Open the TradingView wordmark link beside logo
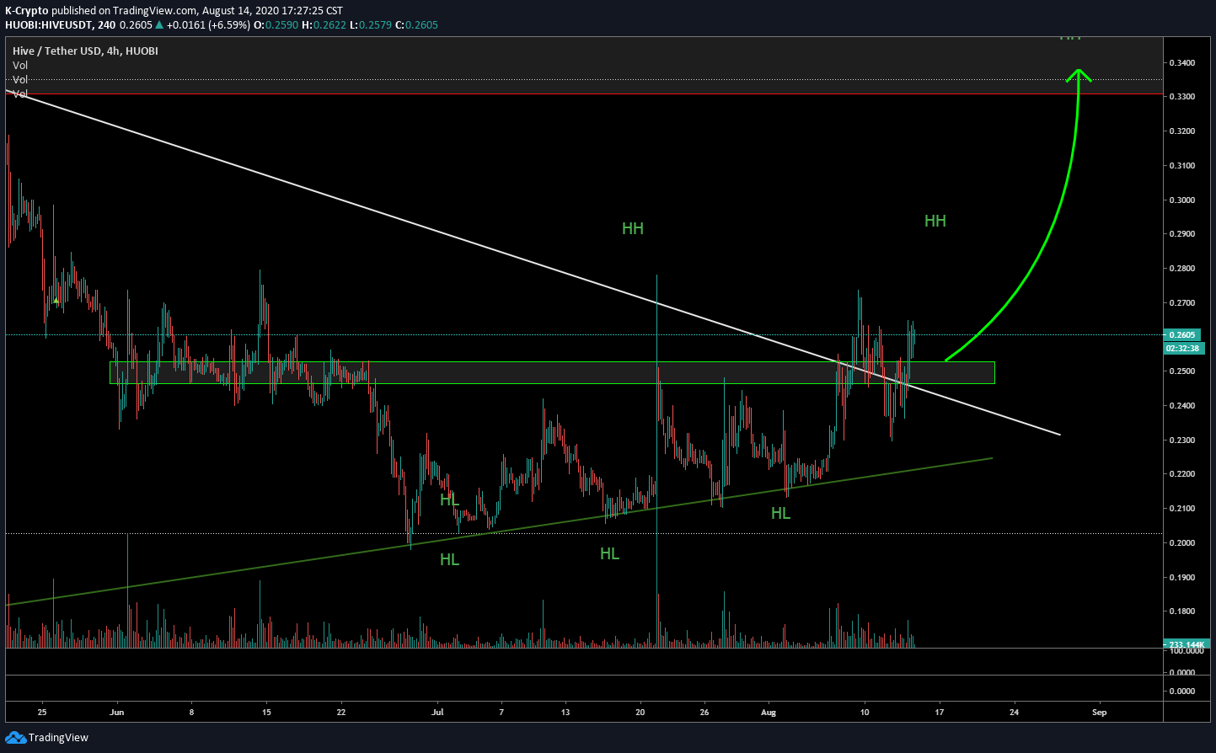Viewport: 1216px width, 753px height. pyautogui.click(x=58, y=738)
